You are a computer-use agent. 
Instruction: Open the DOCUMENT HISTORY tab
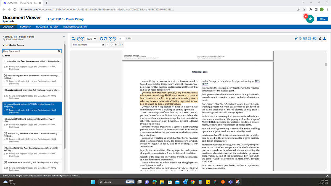47,27
